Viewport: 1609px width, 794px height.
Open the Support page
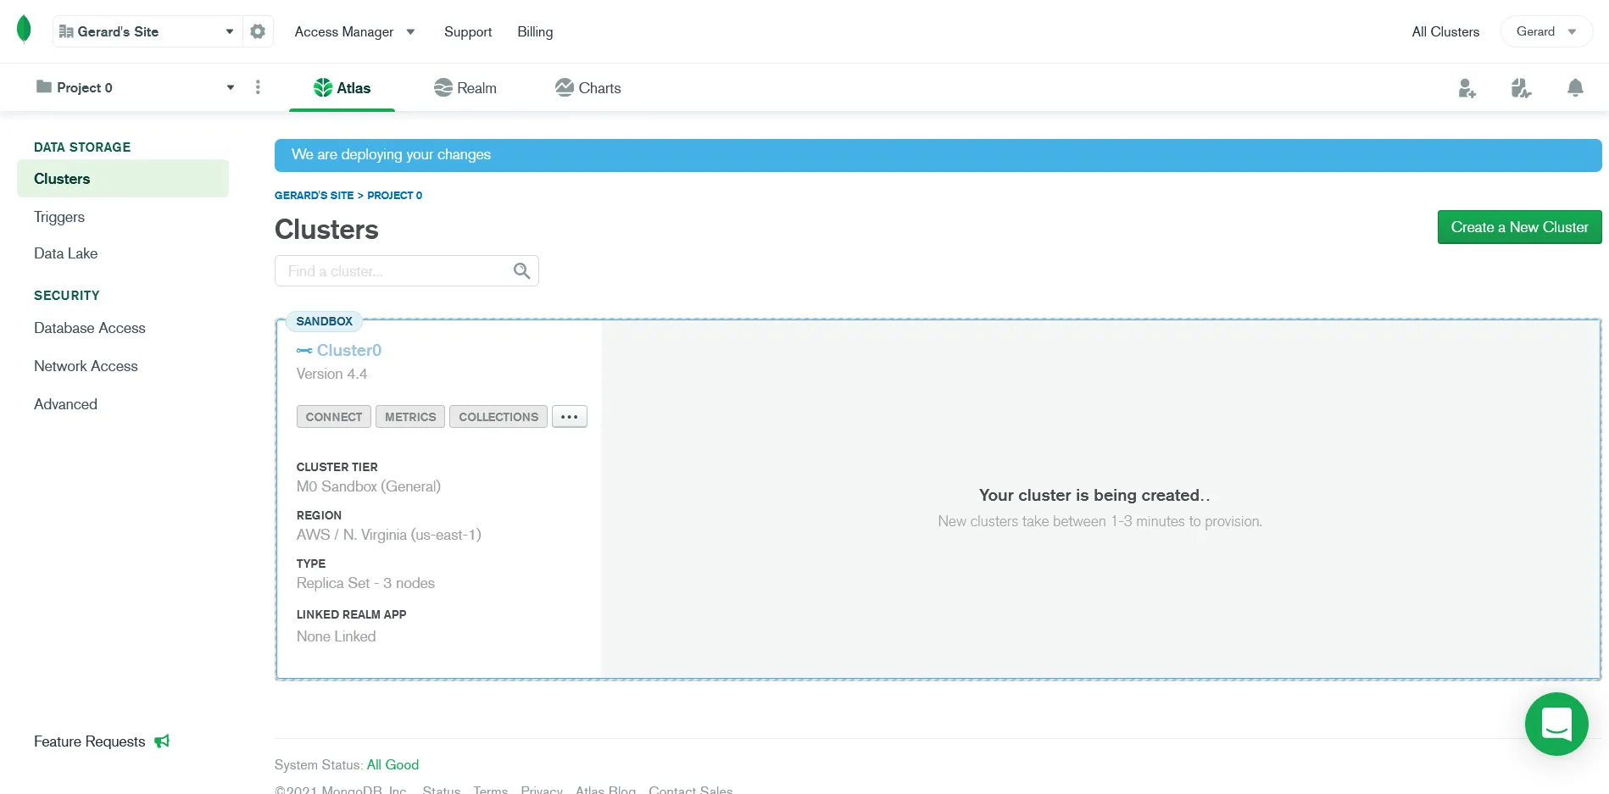[468, 31]
